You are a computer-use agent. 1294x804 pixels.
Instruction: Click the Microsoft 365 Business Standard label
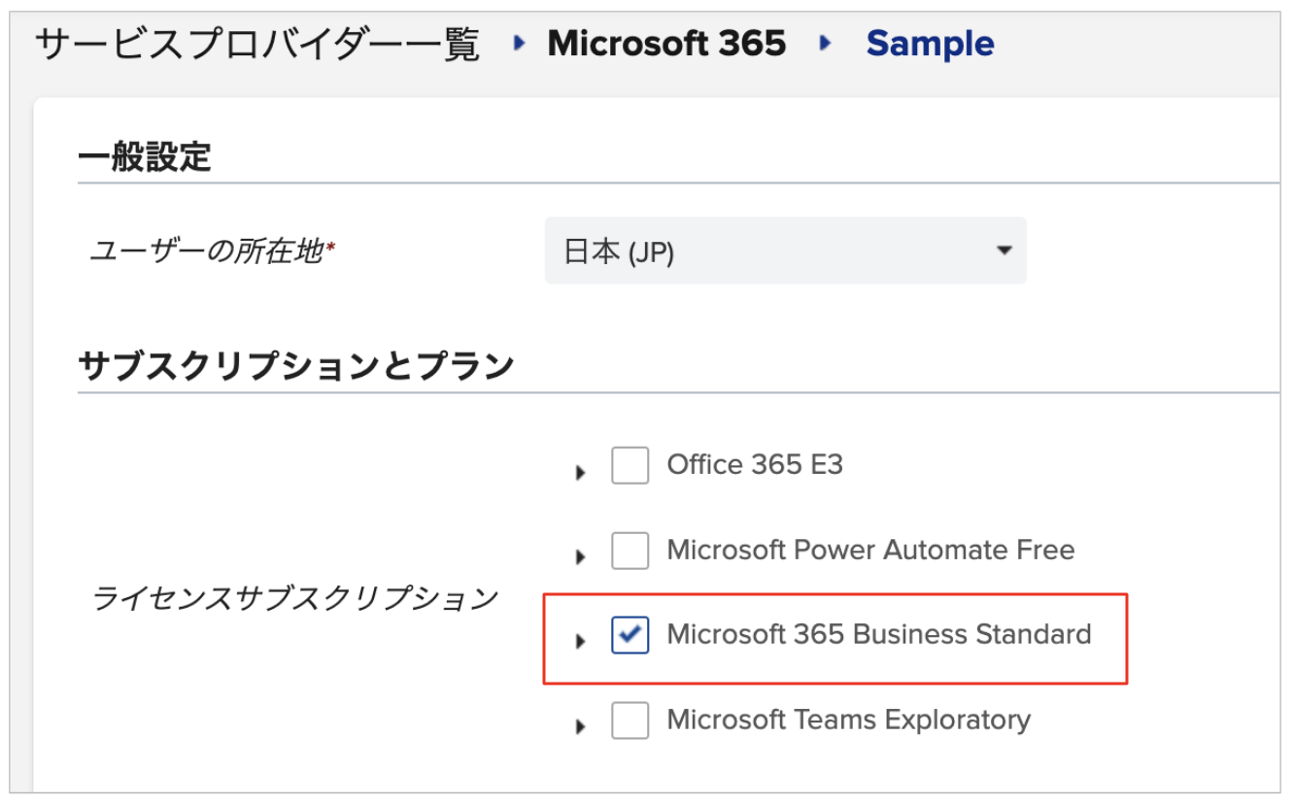(x=879, y=634)
